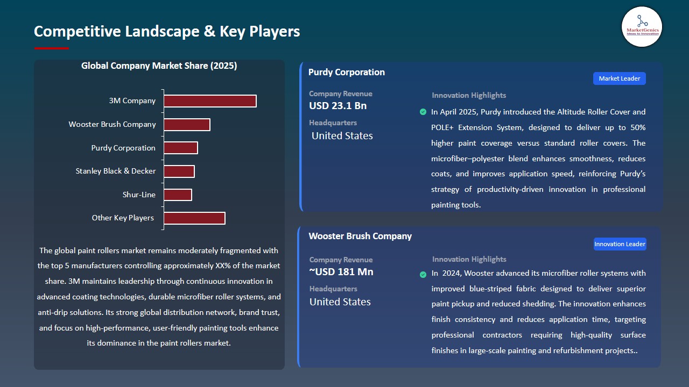
Task: Click Headquarters label in Purdy card
Action: click(333, 123)
